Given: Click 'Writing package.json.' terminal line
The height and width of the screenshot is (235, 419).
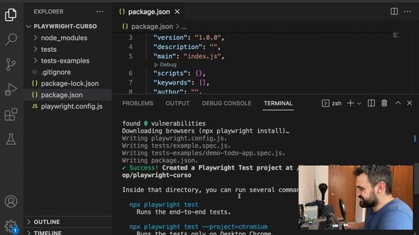Looking at the screenshot, I should [160, 161].
